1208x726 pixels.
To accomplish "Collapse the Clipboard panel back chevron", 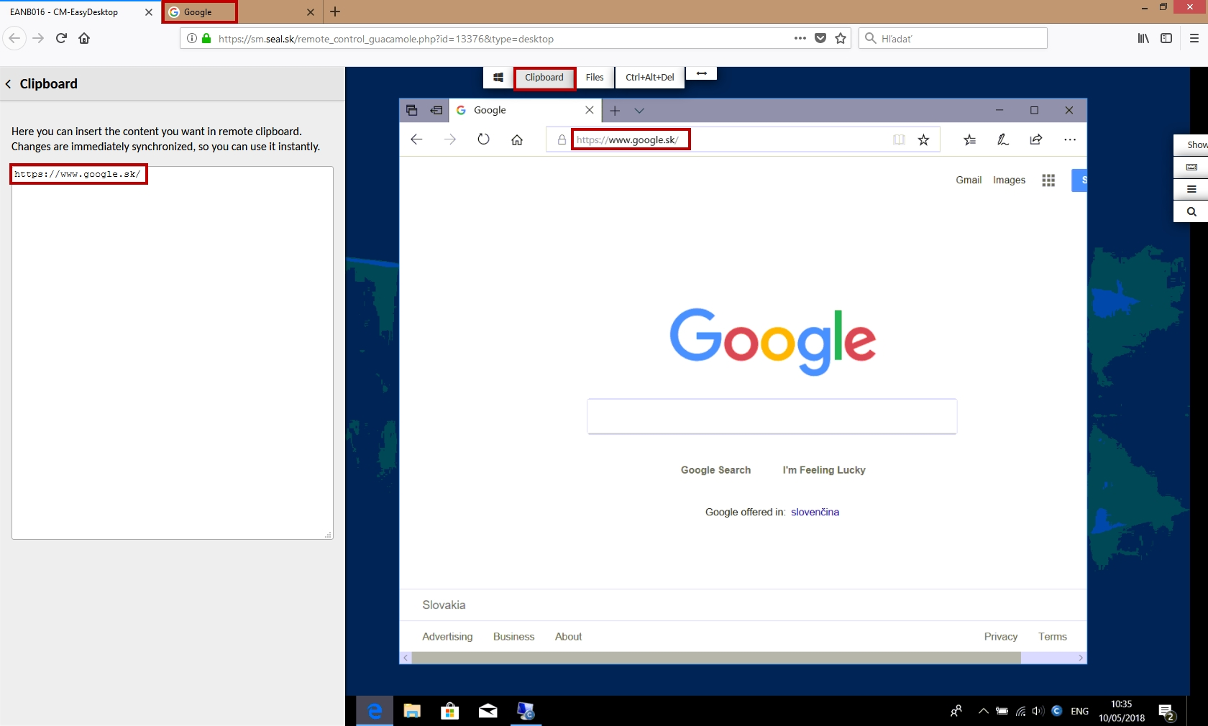I will (9, 84).
